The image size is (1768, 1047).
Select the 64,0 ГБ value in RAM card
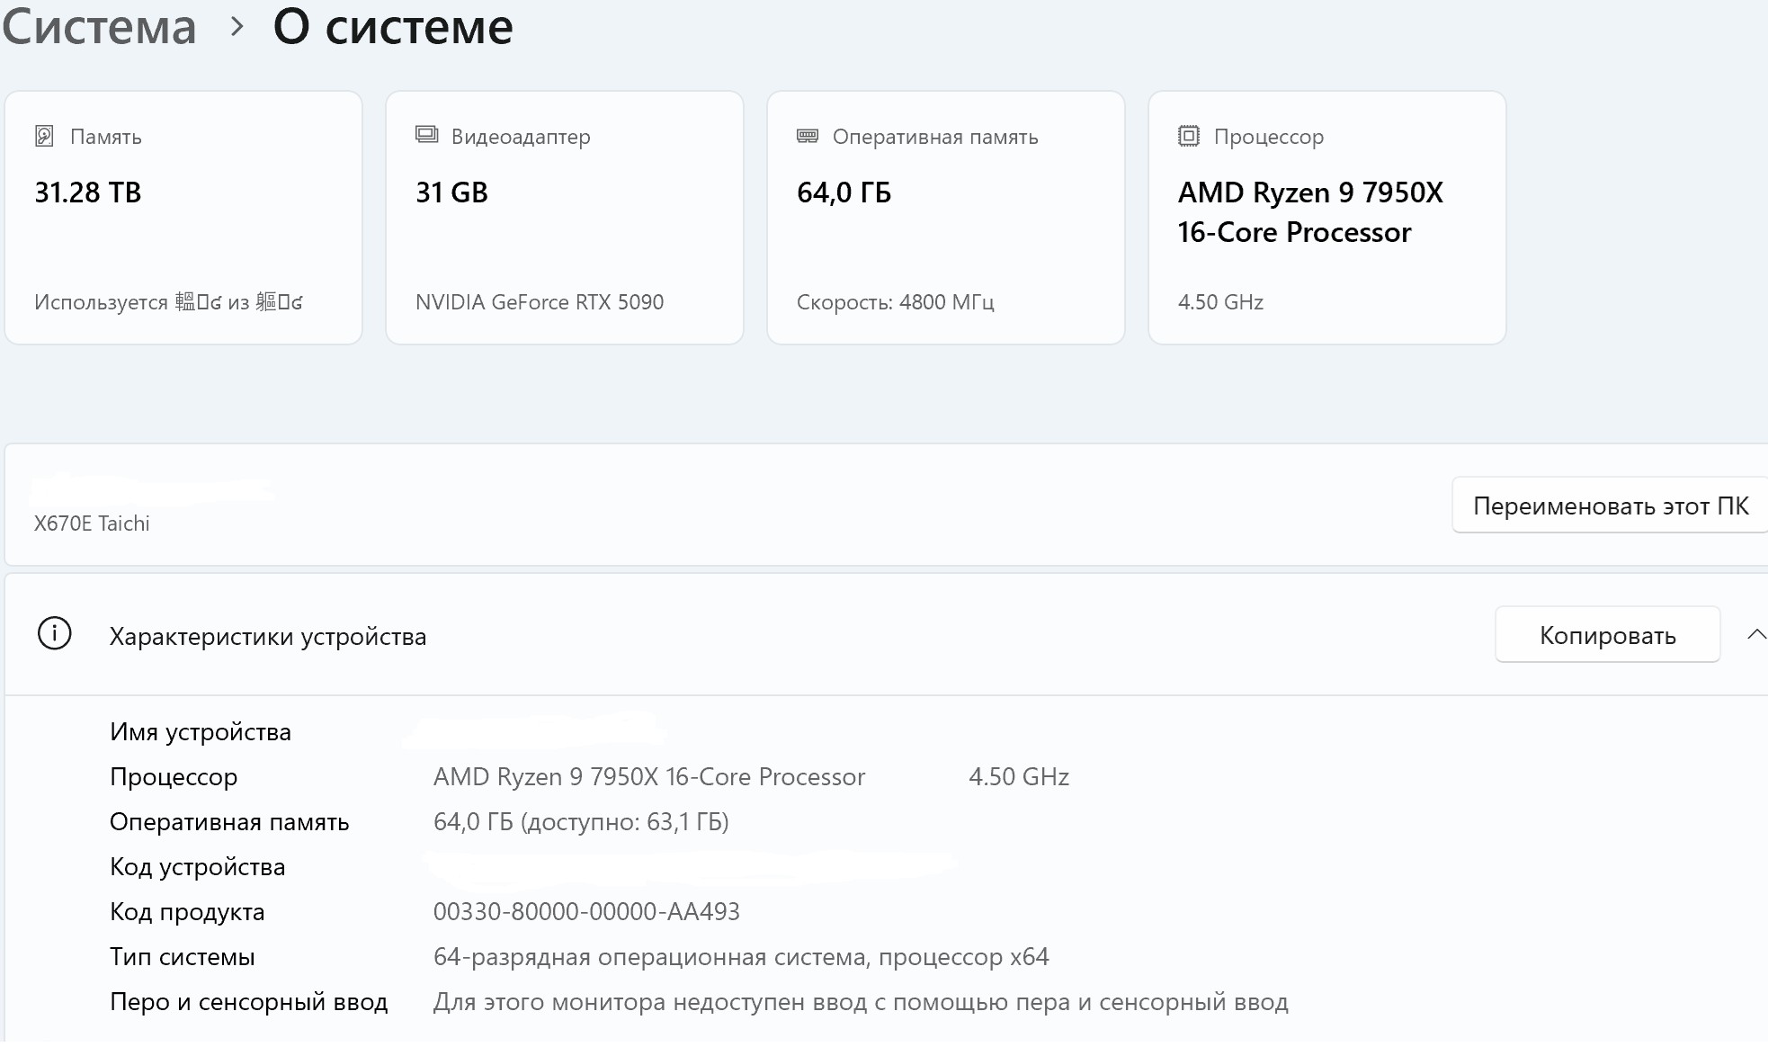click(844, 192)
